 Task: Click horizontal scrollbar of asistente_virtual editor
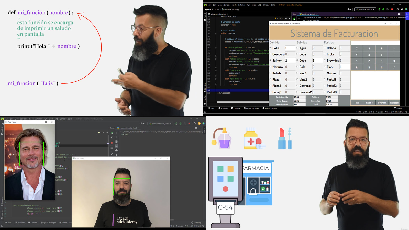pos(243,102)
